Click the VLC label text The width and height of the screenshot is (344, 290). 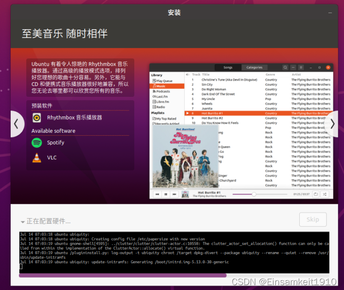tap(52, 158)
